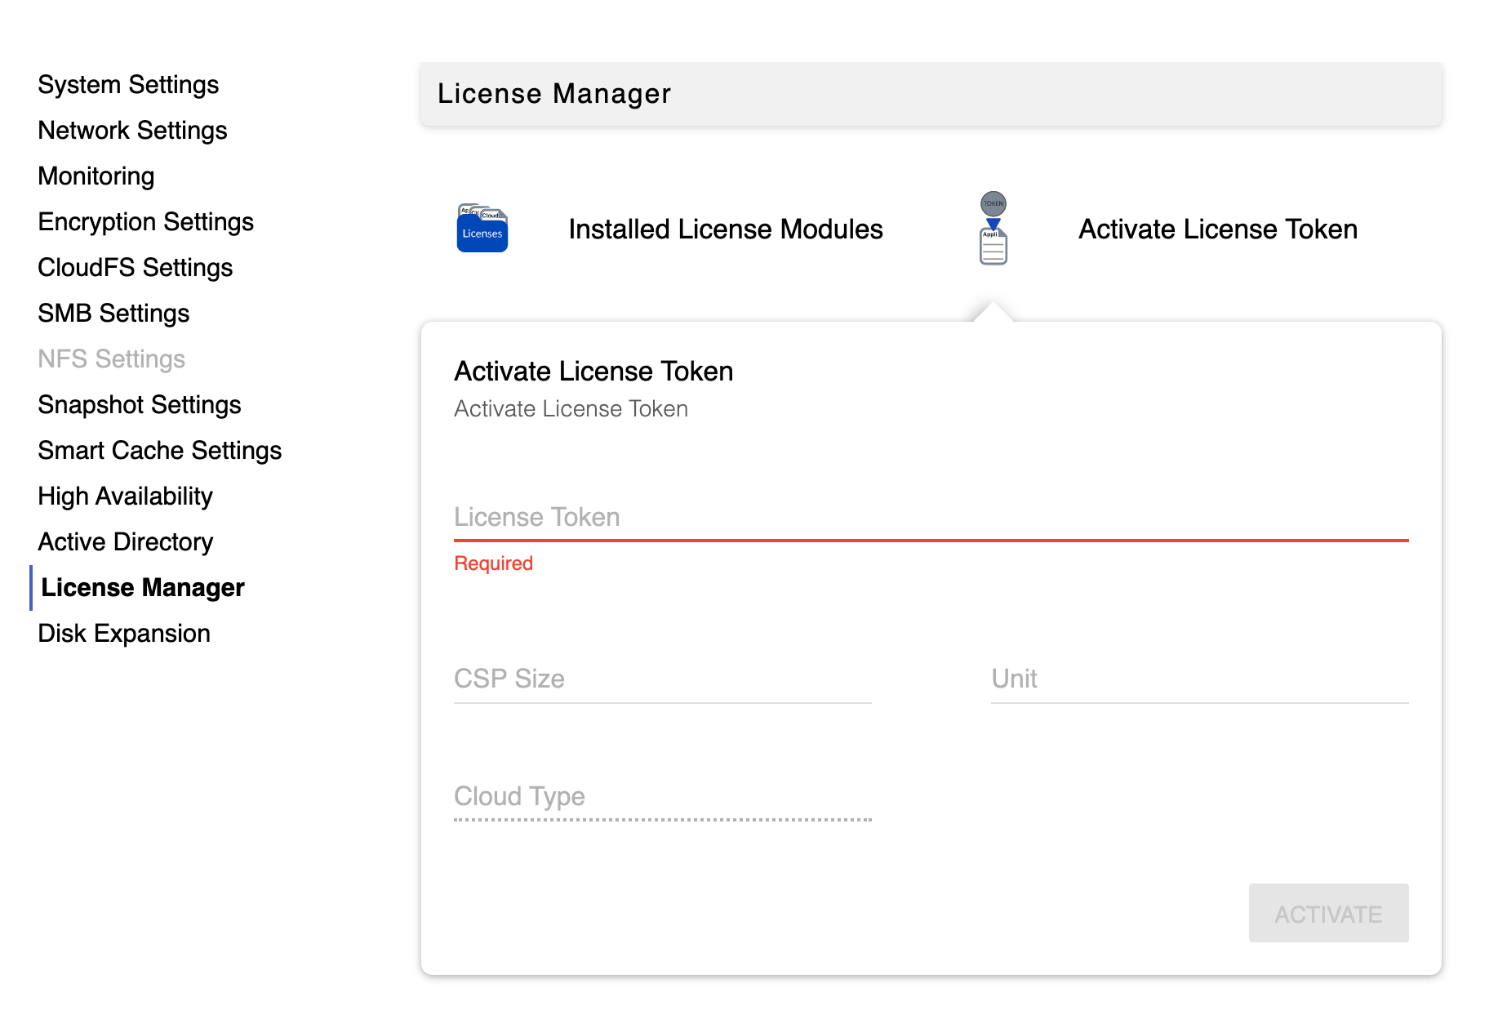The height and width of the screenshot is (1024, 1489).
Task: Open High Availability page
Action: click(x=126, y=496)
